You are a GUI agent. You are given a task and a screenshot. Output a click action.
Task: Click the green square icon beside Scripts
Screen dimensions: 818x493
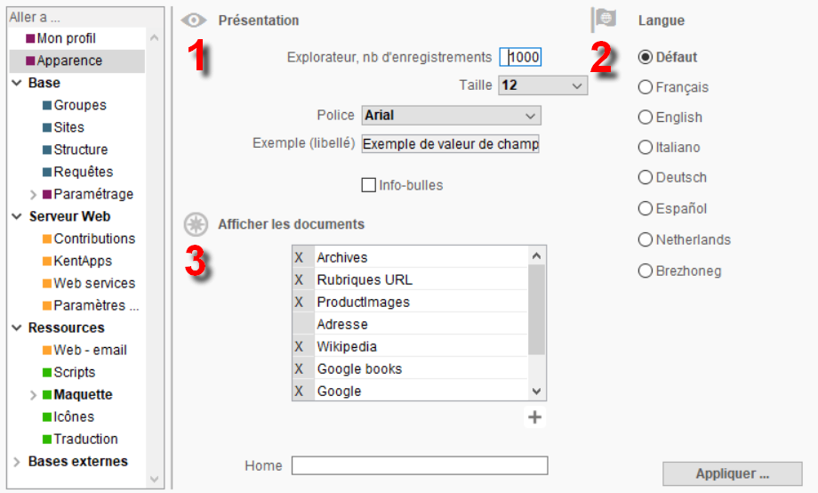(47, 372)
